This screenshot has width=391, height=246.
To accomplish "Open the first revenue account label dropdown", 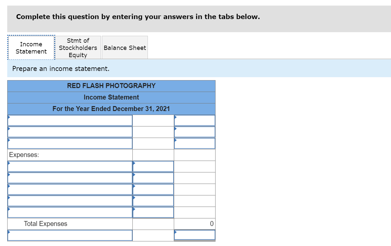I will pyautogui.click(x=70, y=120).
